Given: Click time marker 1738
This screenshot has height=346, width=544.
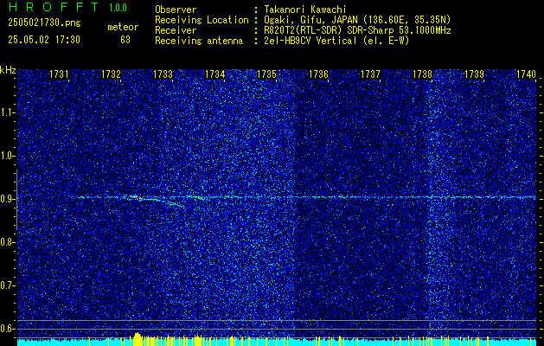Looking at the screenshot, I should (423, 74).
